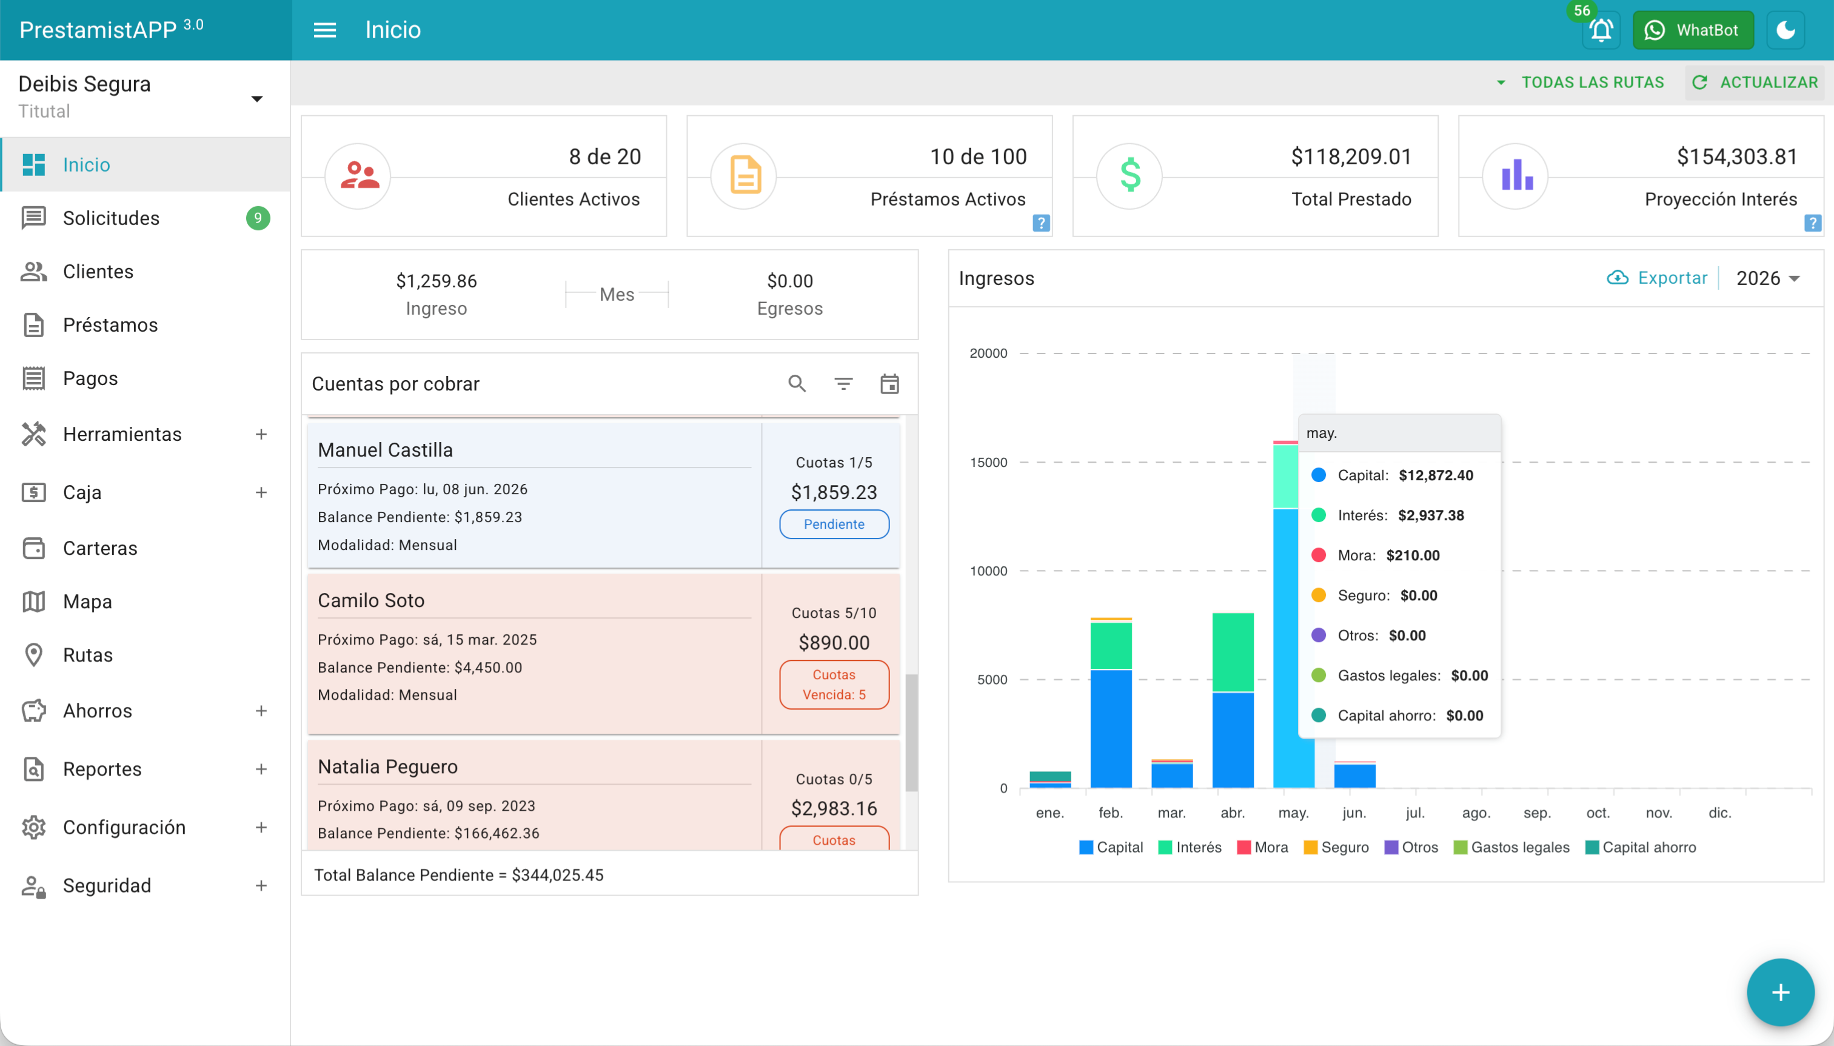The image size is (1834, 1046).
Task: Click Total Balance Pendiente = $344,025.45
Action: 458,874
